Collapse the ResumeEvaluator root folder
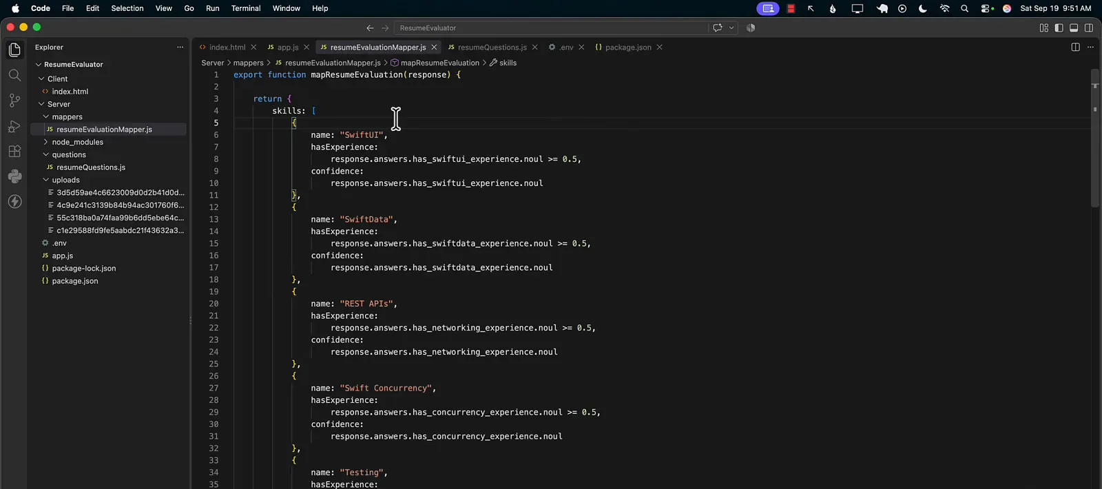 39,65
